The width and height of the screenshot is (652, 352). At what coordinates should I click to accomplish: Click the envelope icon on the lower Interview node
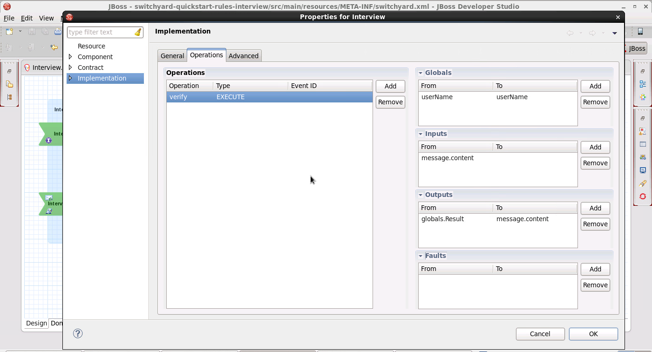point(49,198)
